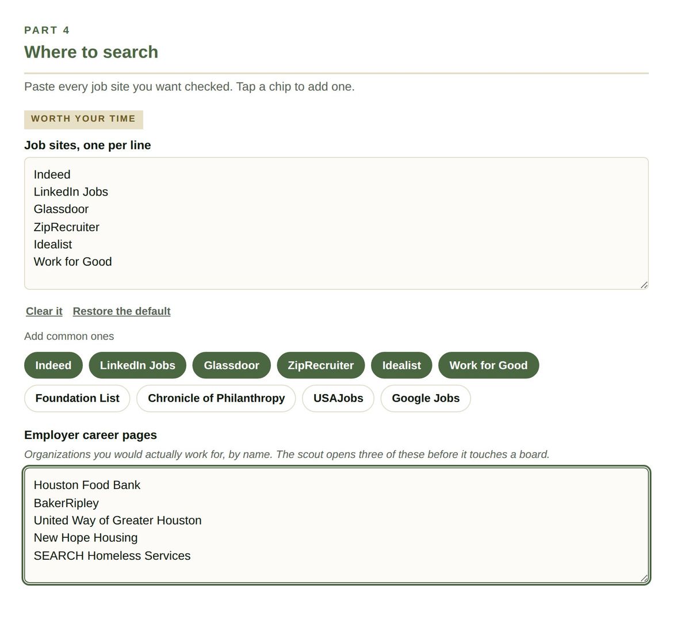Toggle the Glassdoor chip
673x627 pixels.
[x=231, y=365]
